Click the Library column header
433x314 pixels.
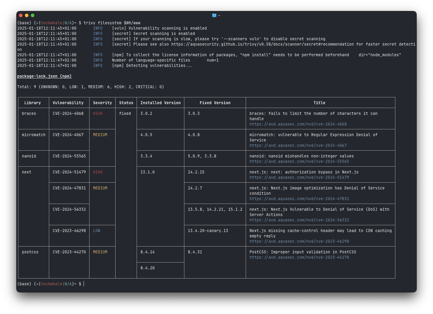(33, 103)
